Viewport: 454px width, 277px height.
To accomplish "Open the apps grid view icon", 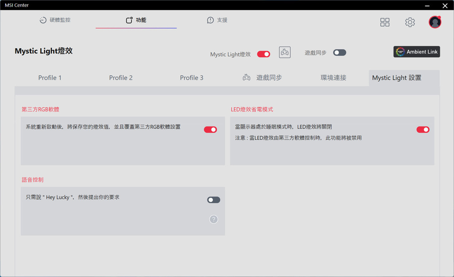I will [x=385, y=22].
